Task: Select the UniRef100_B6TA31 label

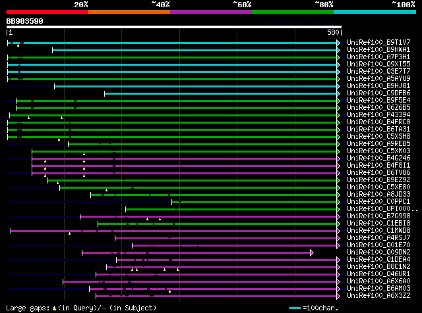Action: tap(378, 130)
